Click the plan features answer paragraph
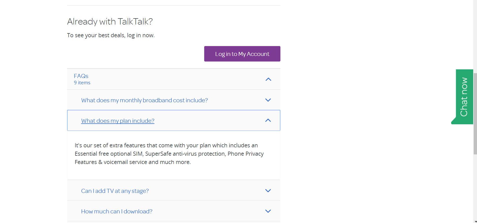Image resolution: width=477 pixels, height=223 pixels. pos(169,154)
